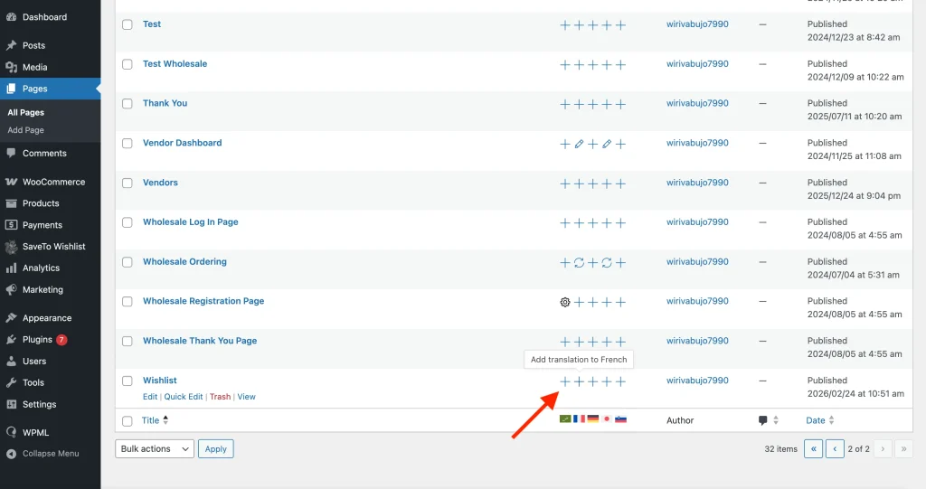Open WooCommerce via its Woo icon

(11, 182)
